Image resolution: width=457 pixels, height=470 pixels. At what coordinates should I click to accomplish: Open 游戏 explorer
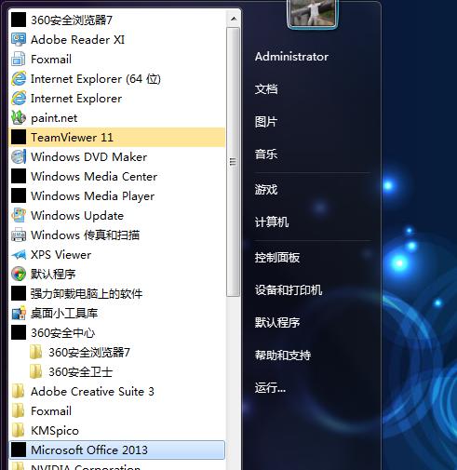click(266, 190)
